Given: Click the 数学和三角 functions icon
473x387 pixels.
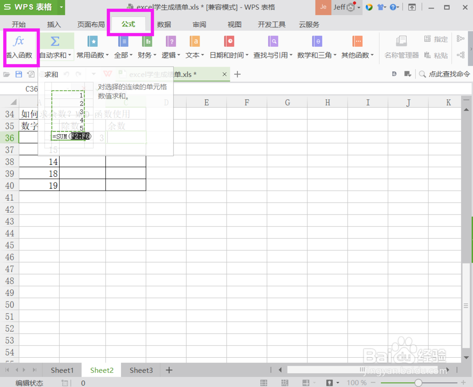Looking at the screenshot, I should pyautogui.click(x=317, y=41).
